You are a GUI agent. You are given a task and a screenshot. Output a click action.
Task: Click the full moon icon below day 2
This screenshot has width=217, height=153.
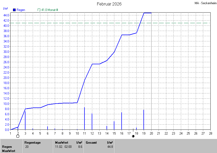tap(18, 136)
